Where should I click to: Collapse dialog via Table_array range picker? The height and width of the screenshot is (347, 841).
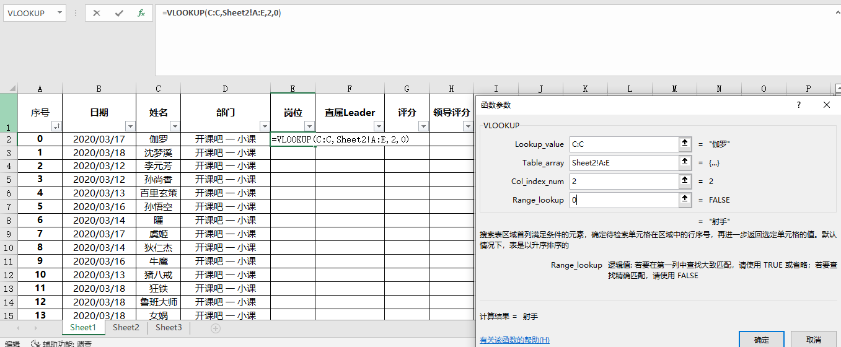pyautogui.click(x=685, y=162)
